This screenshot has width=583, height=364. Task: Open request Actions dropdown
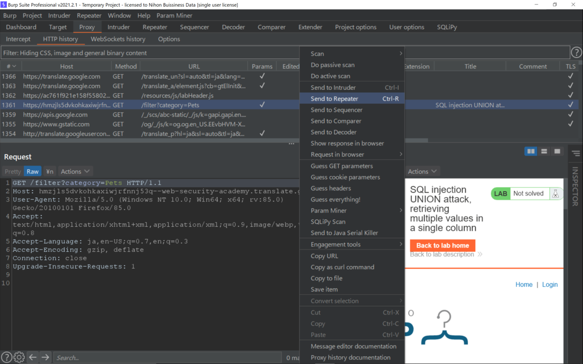[x=75, y=171]
